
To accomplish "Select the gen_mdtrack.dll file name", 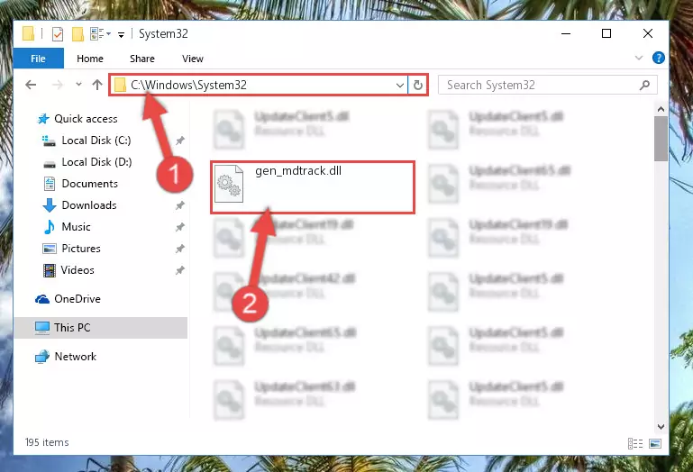I will [x=298, y=170].
